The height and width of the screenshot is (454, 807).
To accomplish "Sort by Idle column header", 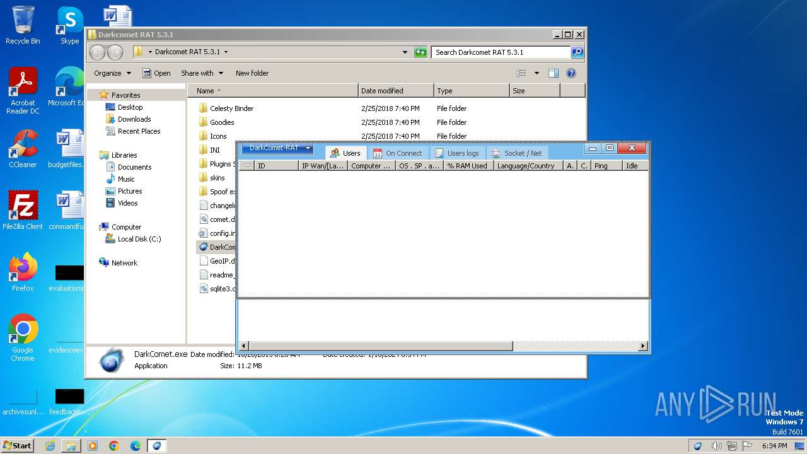I will click(636, 166).
